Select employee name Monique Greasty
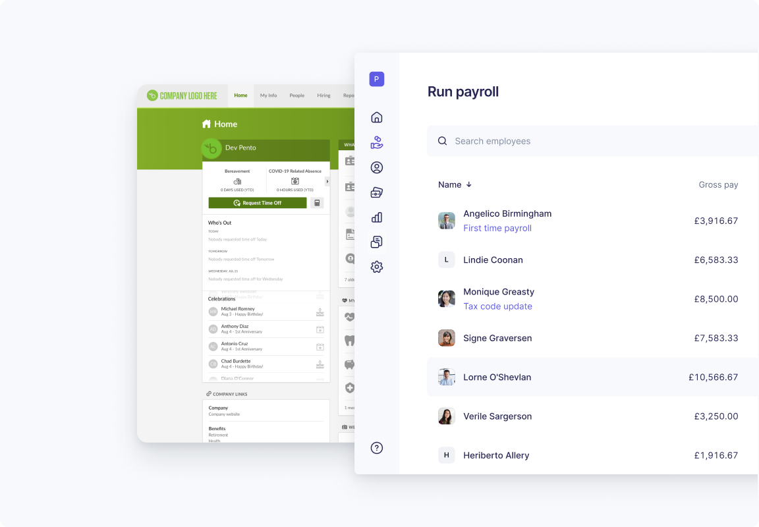Screen dimensions: 759x527 [499, 292]
